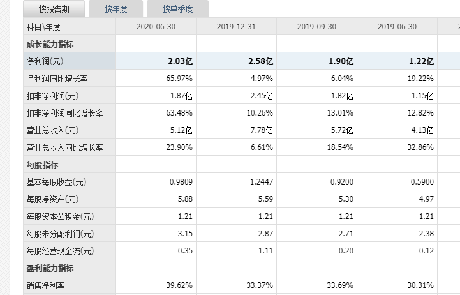Click the 2019-06-30 column header

tap(397, 27)
